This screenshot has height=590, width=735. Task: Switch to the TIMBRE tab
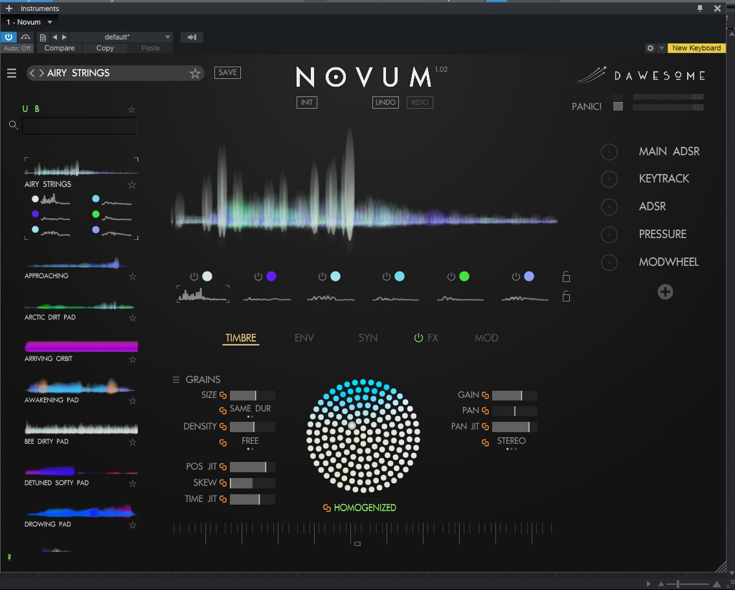tap(240, 338)
